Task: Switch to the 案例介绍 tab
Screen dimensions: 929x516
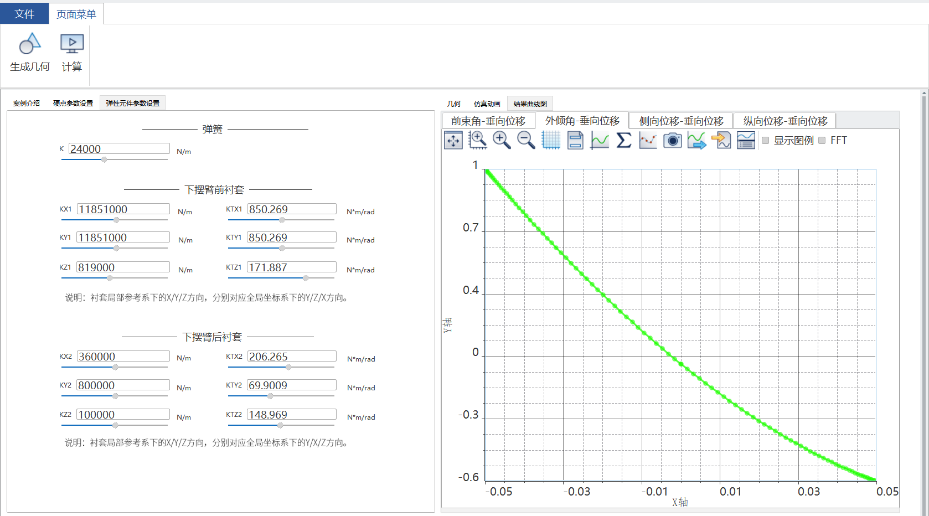Action: click(x=27, y=104)
